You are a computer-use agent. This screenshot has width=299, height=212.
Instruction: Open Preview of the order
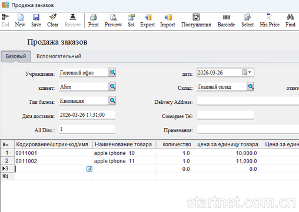[113, 17]
